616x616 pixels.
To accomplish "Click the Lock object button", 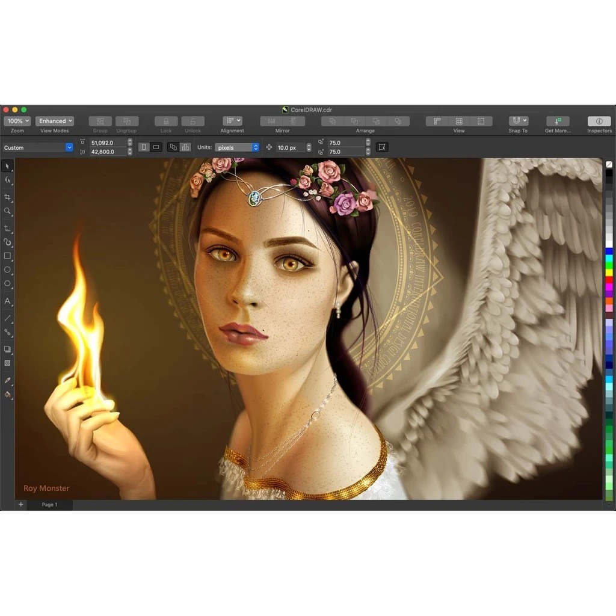I will coord(166,121).
